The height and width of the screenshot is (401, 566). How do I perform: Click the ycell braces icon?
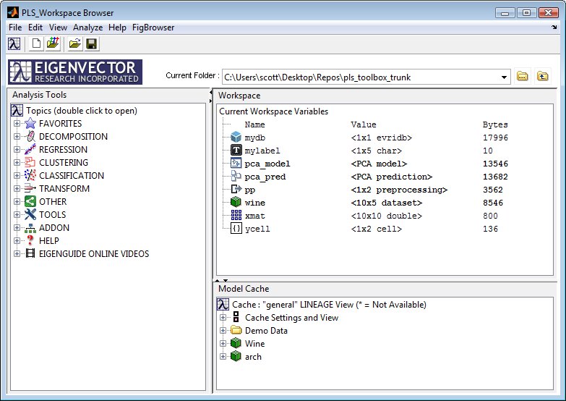236,229
